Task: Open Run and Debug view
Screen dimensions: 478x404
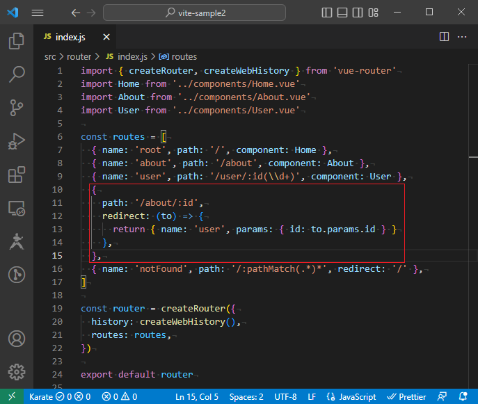Action: pyautogui.click(x=17, y=141)
